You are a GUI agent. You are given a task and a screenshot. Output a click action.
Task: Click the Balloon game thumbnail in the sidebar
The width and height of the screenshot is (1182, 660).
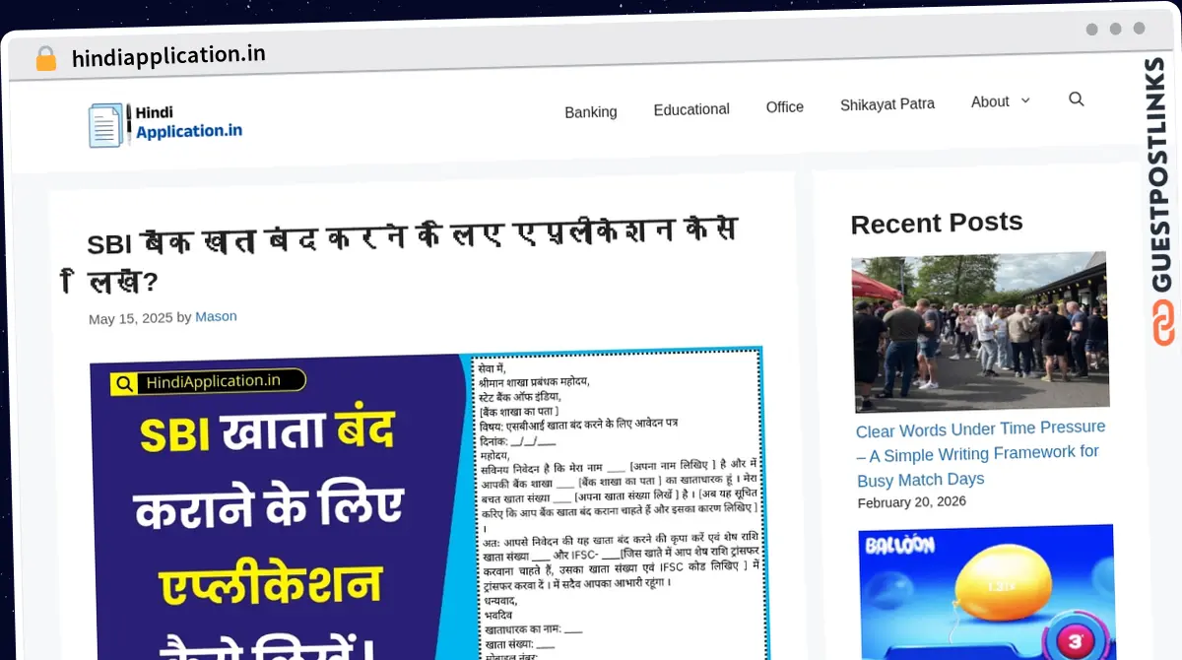[x=985, y=591]
